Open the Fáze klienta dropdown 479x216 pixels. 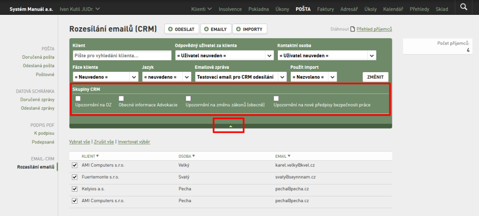(x=105, y=77)
